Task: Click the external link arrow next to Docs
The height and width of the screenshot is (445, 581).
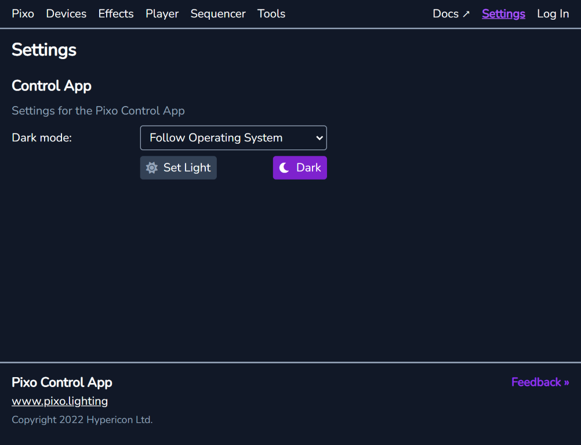Action: point(464,13)
